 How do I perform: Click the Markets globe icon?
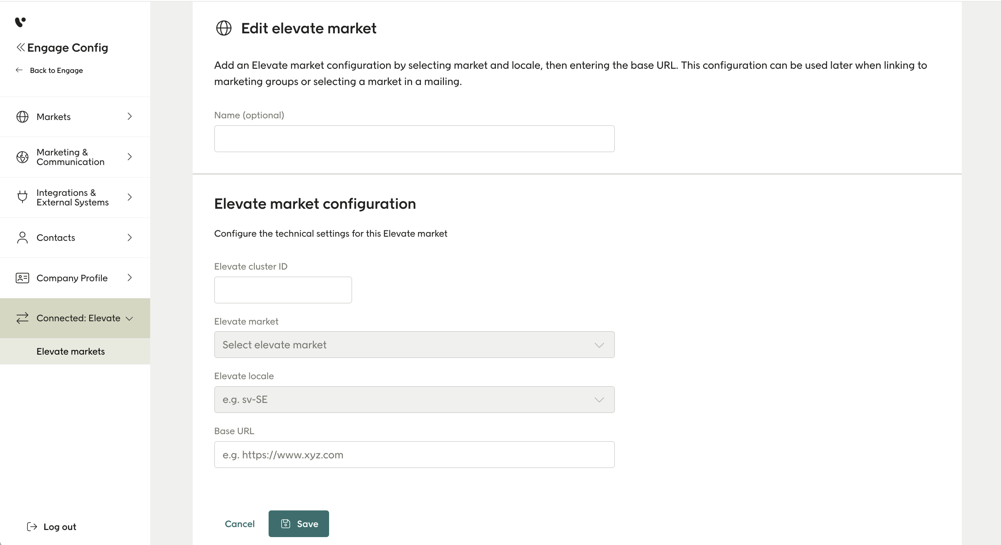[x=22, y=117]
